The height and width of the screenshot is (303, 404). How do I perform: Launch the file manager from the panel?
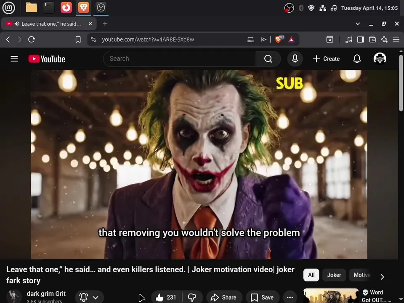pos(32,8)
